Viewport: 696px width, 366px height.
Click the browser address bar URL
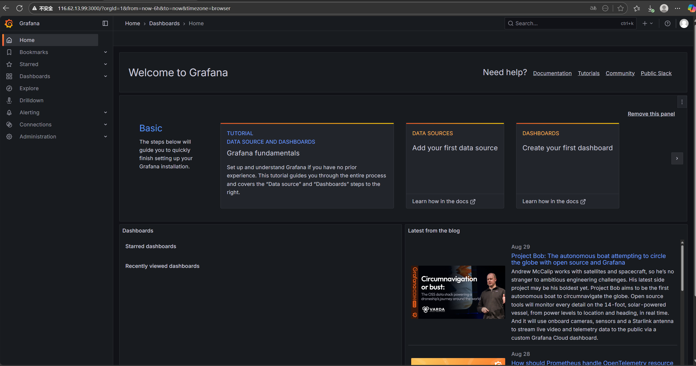pos(144,8)
